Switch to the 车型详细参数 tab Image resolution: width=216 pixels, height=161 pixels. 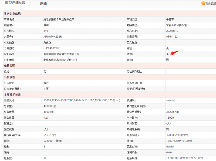(15, 3)
